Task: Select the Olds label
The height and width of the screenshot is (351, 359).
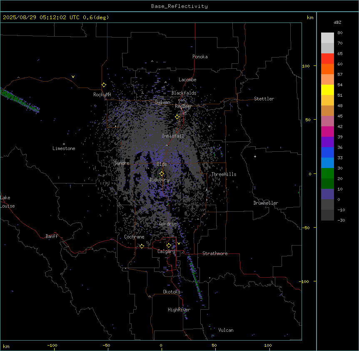Action: (x=162, y=164)
